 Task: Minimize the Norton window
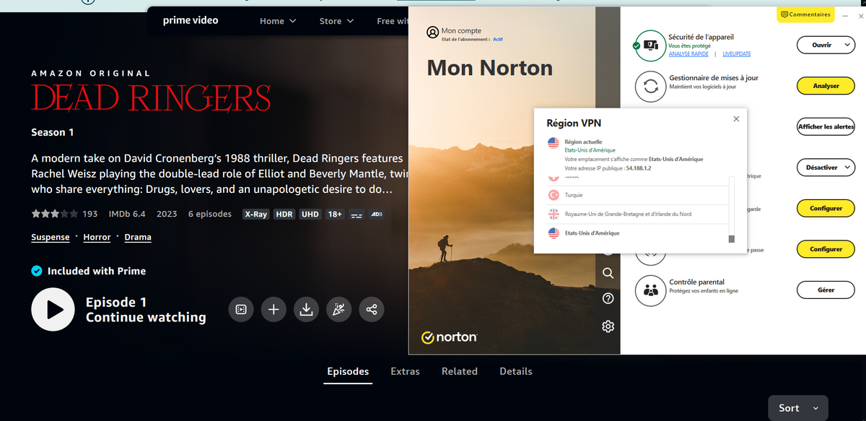tap(845, 16)
